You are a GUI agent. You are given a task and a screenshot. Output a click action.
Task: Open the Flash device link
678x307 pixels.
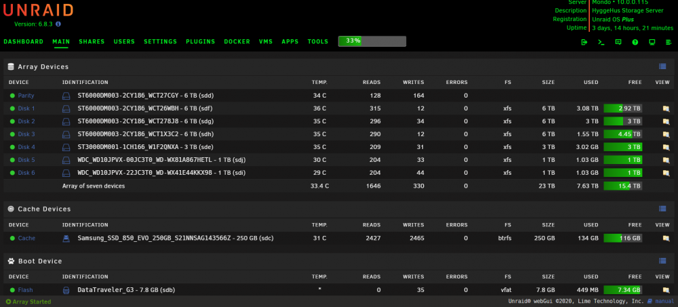tap(26, 290)
